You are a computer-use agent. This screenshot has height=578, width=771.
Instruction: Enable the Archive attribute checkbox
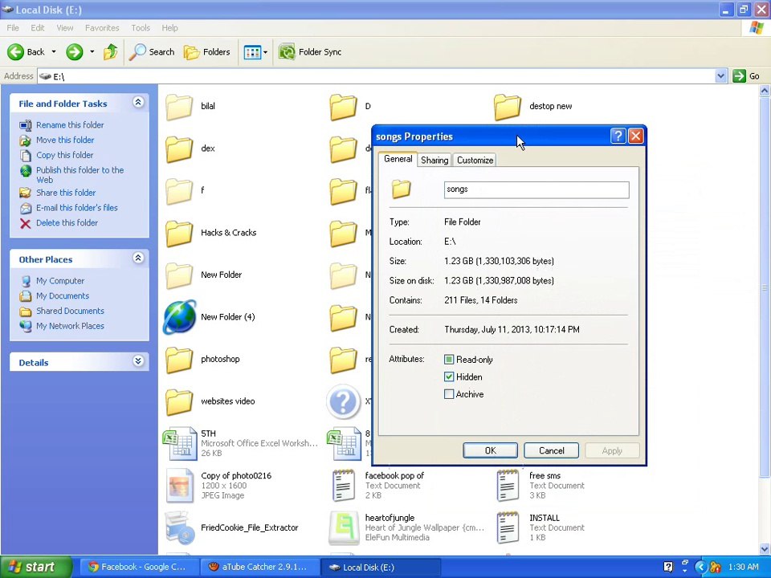click(449, 394)
